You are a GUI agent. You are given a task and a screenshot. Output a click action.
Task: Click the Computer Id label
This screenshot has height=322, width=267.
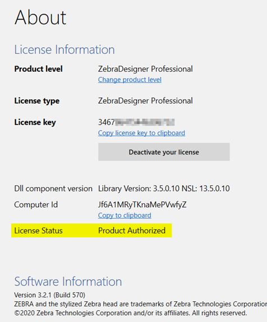tap(36, 205)
